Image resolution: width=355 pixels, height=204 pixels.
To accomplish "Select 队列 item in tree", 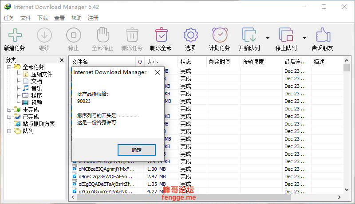I will coord(28,131).
